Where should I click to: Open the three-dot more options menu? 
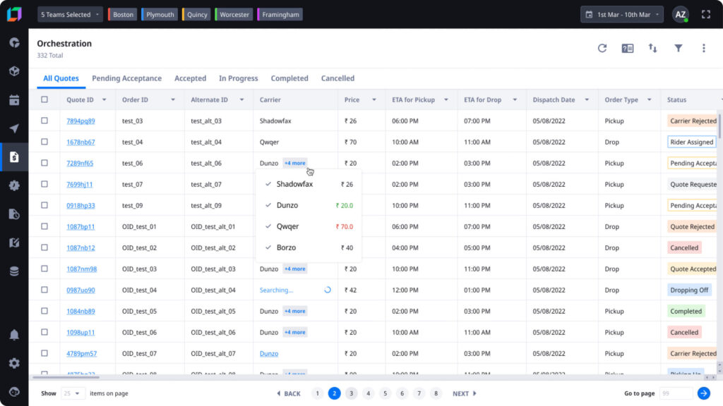pyautogui.click(x=703, y=48)
